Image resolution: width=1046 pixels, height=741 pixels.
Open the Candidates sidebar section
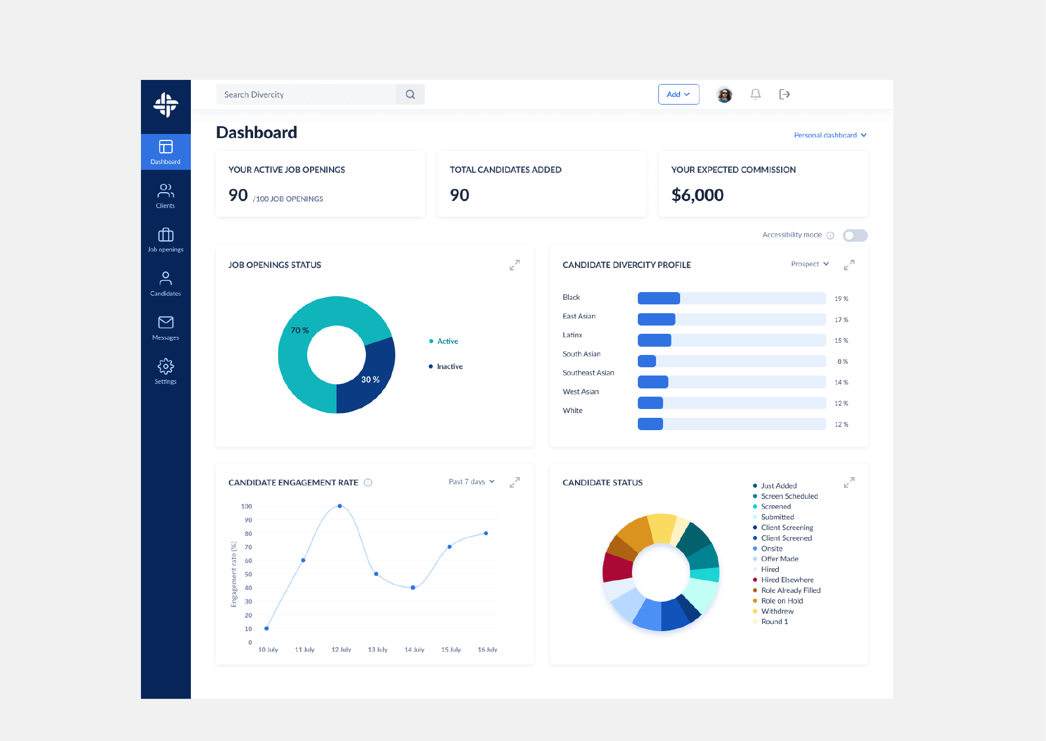(x=166, y=284)
